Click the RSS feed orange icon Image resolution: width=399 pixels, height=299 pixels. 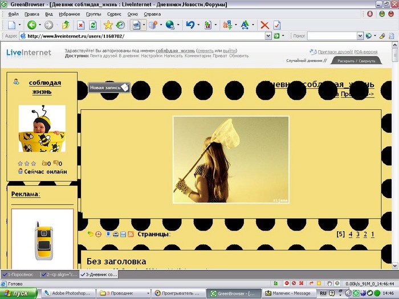coord(131,234)
